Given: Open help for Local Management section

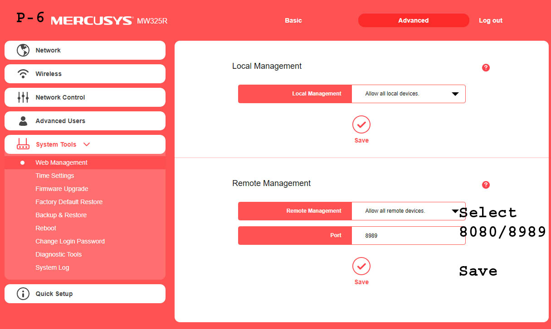Looking at the screenshot, I should [x=486, y=68].
